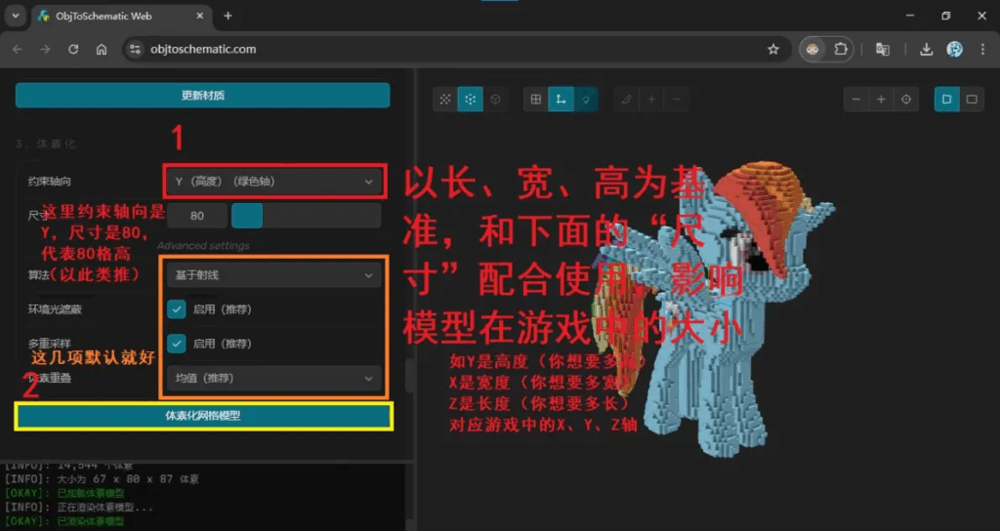
Task: Reset camera with the target icon
Action: pyautogui.click(x=906, y=100)
